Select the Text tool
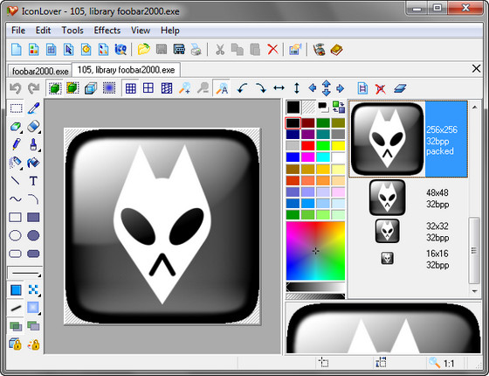The image size is (489, 376). [x=33, y=181]
